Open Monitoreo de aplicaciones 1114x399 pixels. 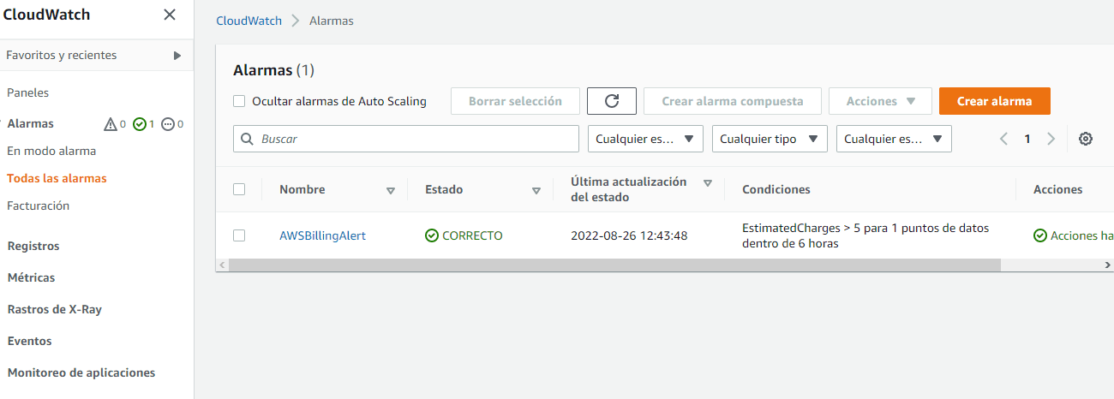(81, 372)
